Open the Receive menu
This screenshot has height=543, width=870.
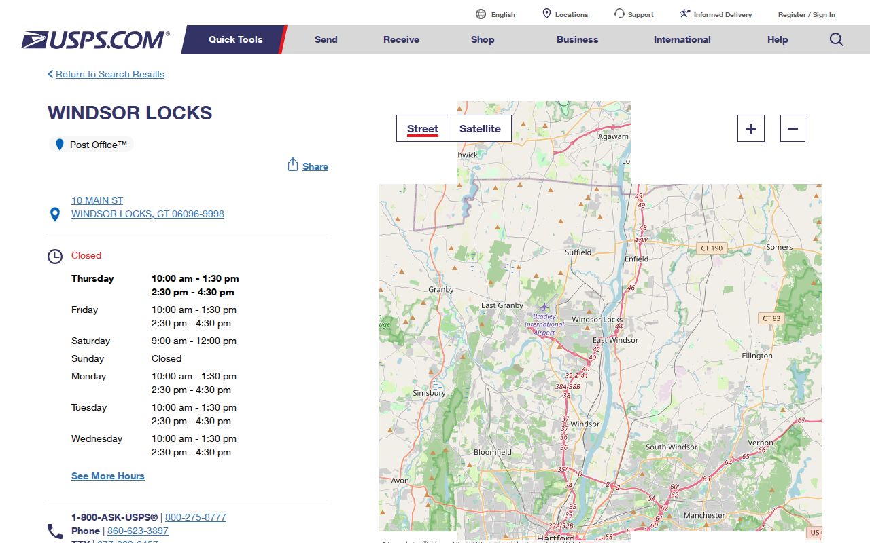click(401, 39)
